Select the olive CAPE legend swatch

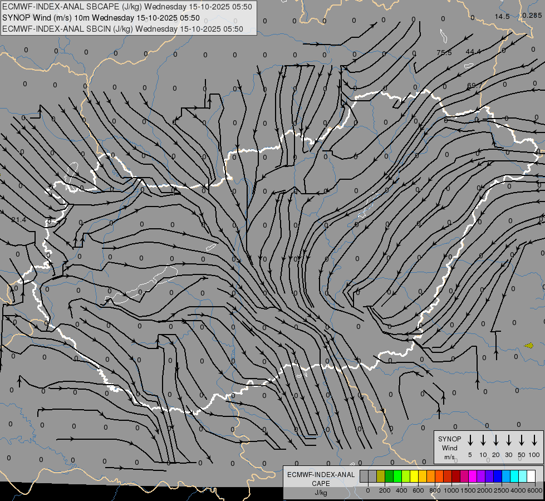pos(381,476)
